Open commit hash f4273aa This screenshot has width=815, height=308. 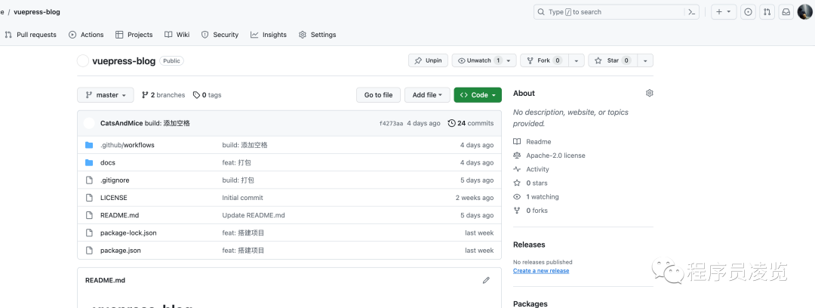[392, 124]
